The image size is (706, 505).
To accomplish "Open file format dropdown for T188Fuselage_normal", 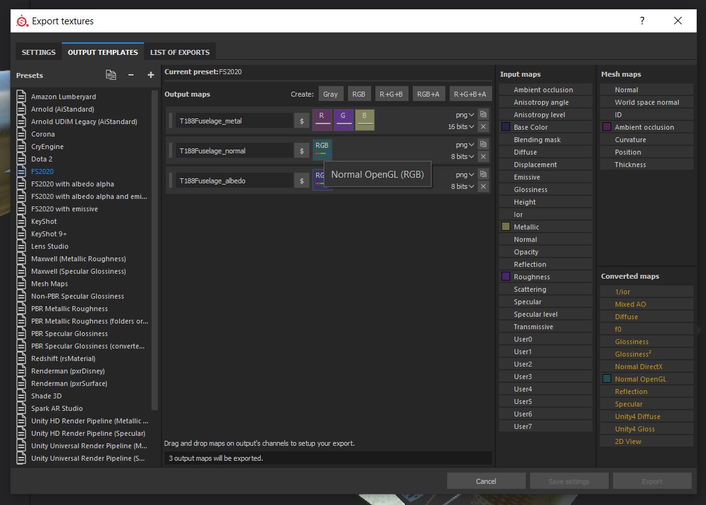I will click(465, 145).
